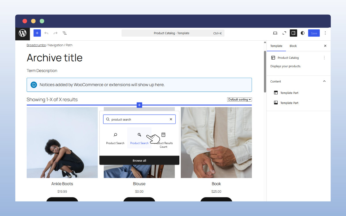Select the Term Description text
The width and height of the screenshot is (346, 216).
tap(42, 71)
